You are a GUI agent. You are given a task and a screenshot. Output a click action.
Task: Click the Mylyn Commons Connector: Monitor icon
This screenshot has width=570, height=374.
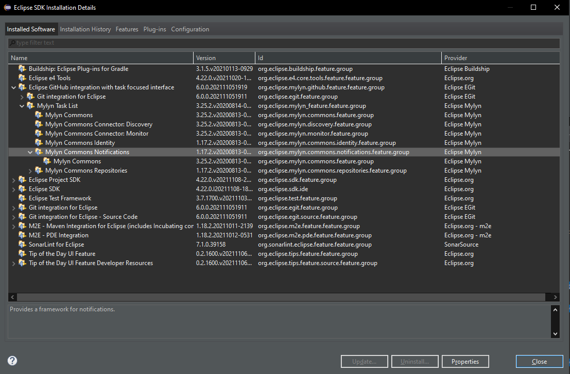tap(39, 134)
